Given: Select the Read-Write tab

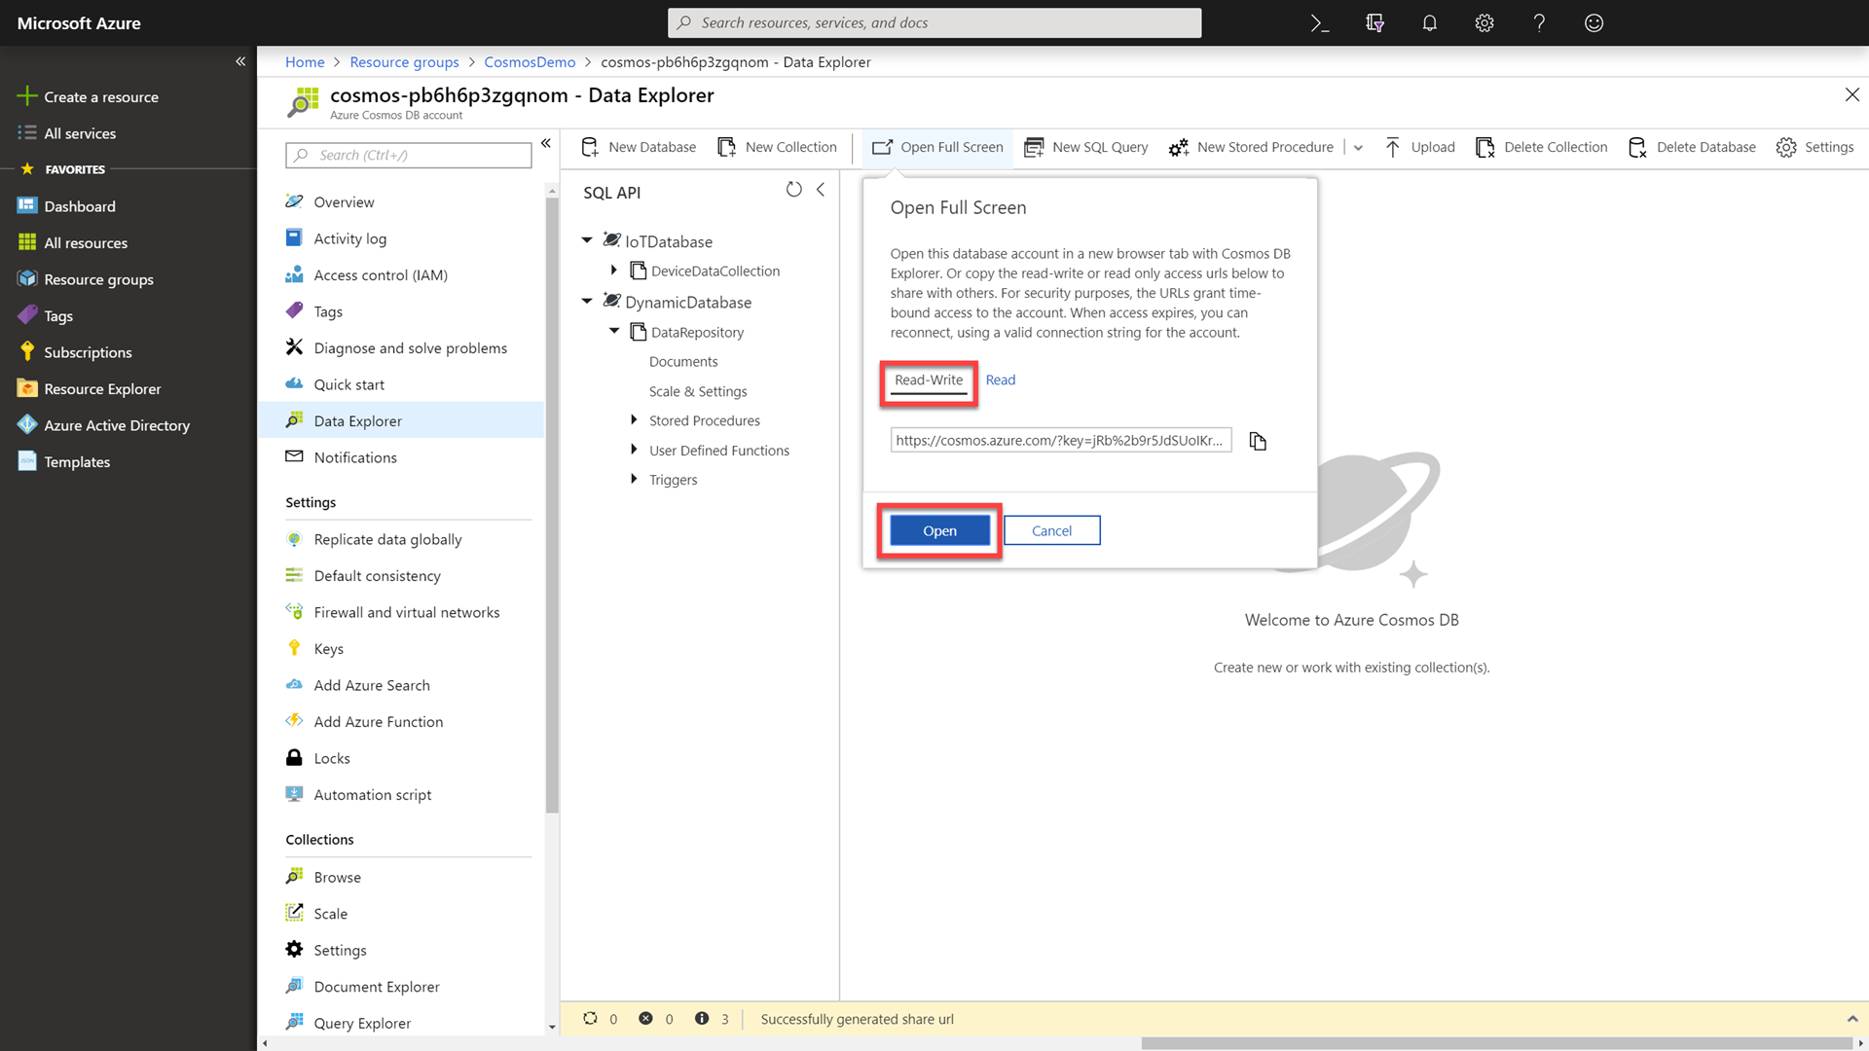Looking at the screenshot, I should point(928,379).
